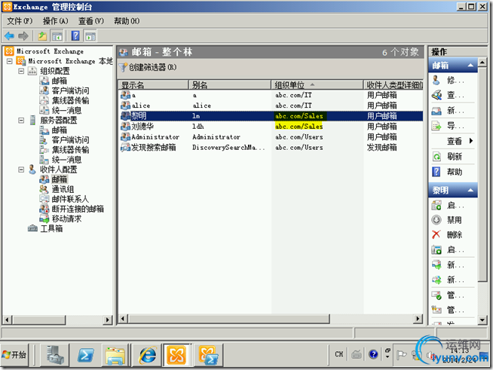The width and height of the screenshot is (493, 370).
Task: Click the mailbox list scroll right arrow
Action: tap(418, 319)
